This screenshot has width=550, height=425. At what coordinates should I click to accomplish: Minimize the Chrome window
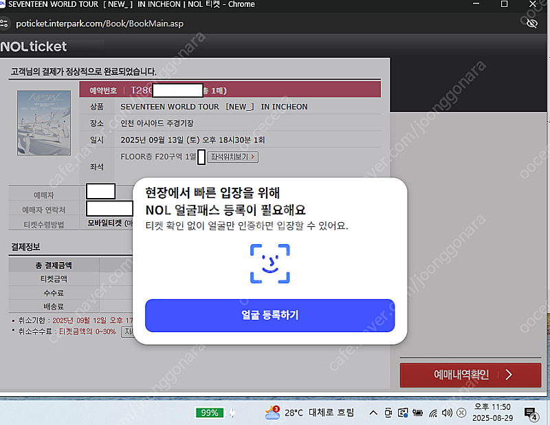click(476, 3)
